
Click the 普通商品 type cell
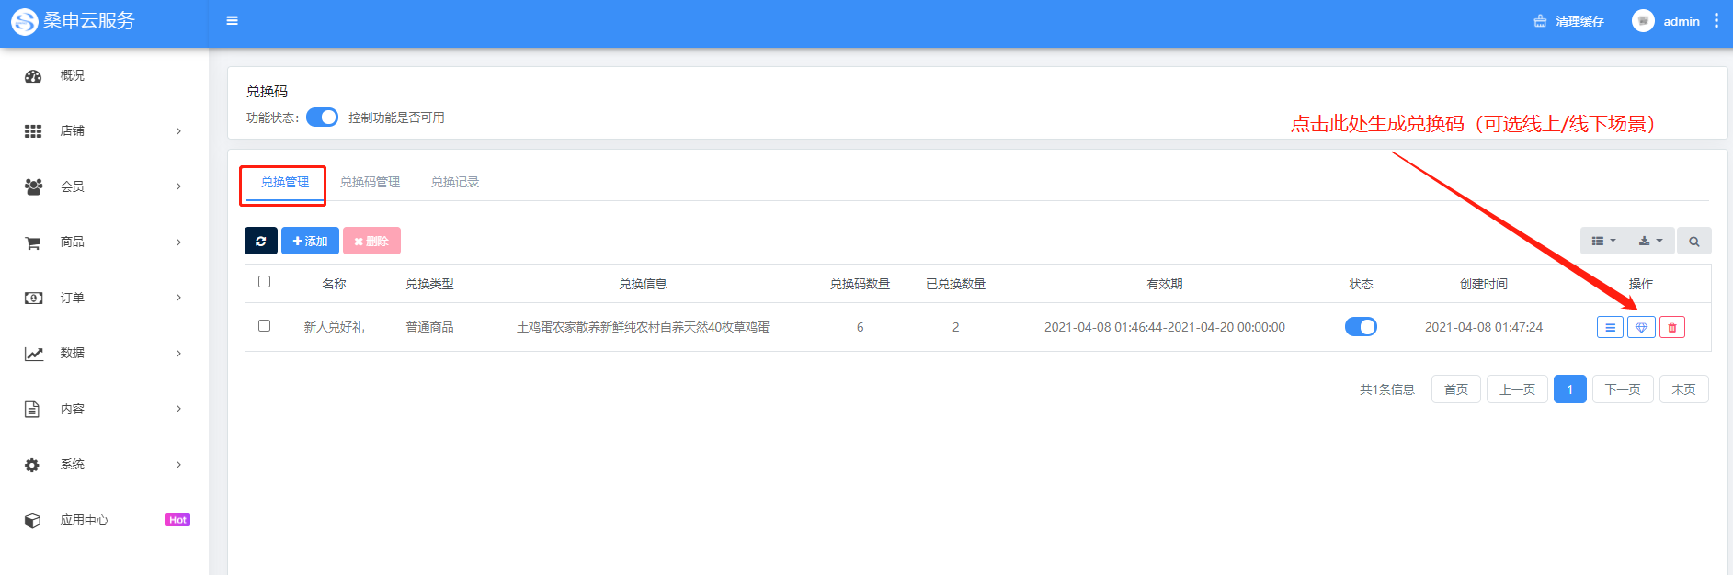429,327
